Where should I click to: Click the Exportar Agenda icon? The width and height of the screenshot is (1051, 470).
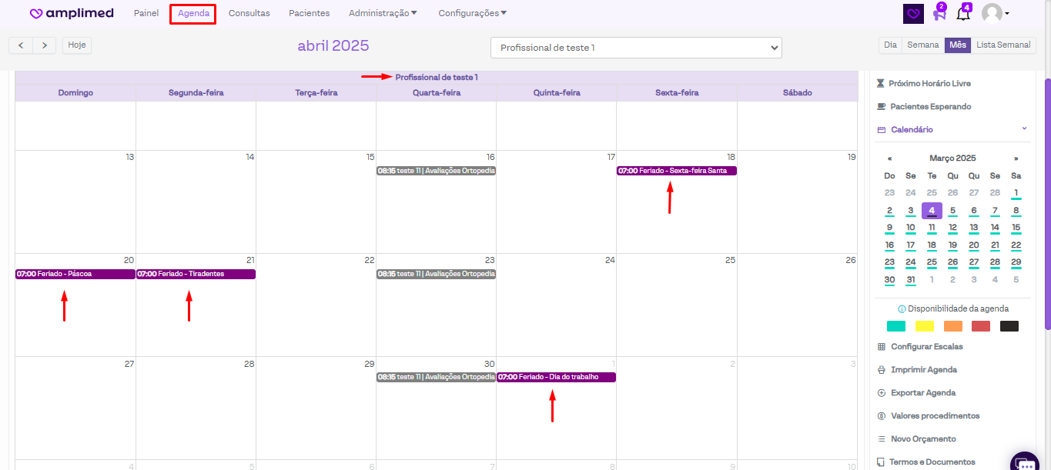[x=882, y=393]
